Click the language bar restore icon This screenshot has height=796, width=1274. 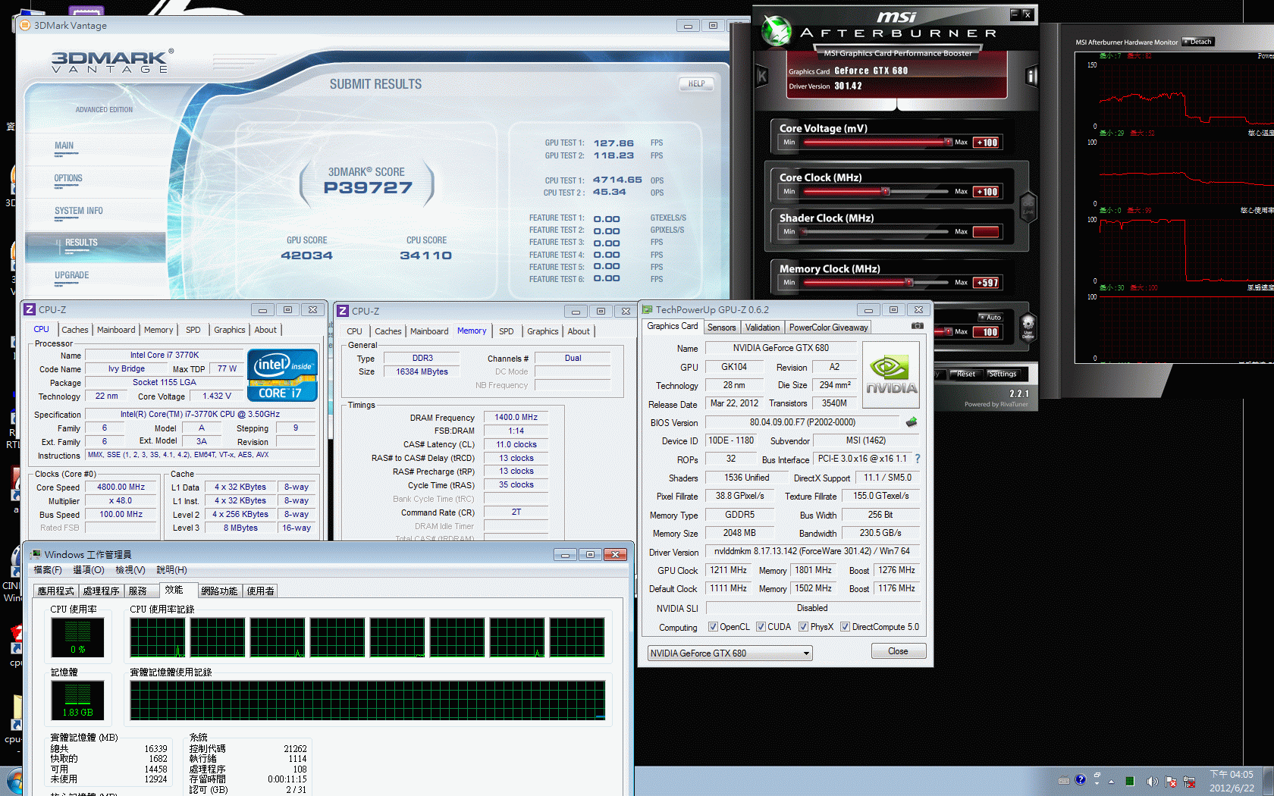pos(1097,776)
